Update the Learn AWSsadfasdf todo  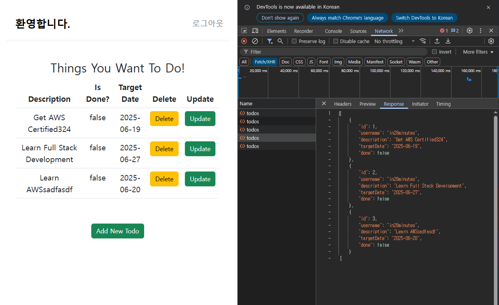[200, 179]
